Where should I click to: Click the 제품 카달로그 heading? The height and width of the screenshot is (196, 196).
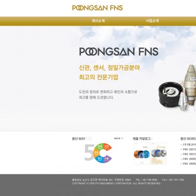coord(142,139)
